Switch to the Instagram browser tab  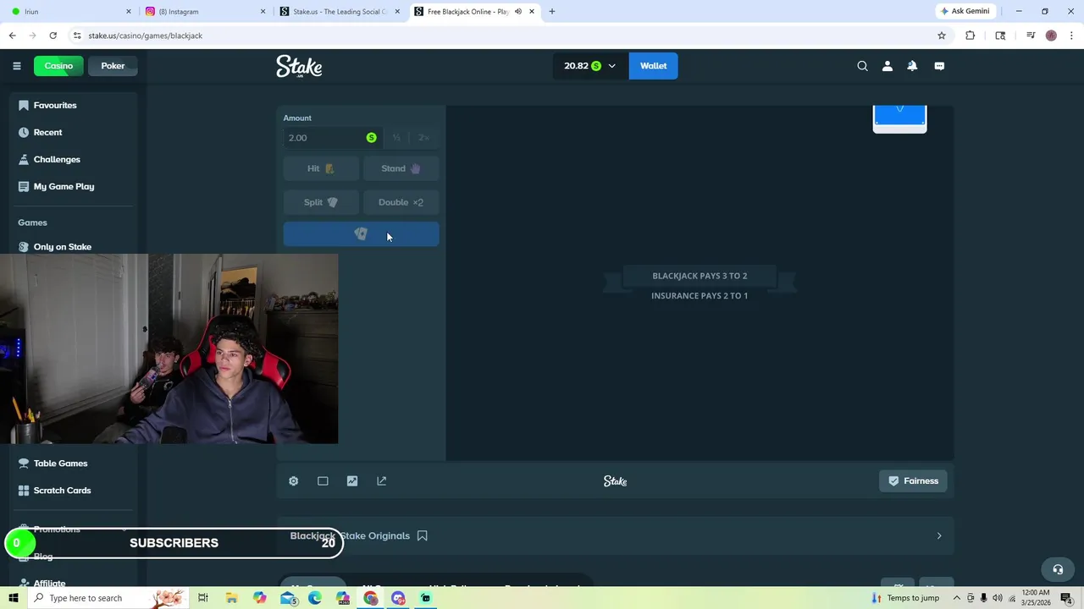tap(205, 11)
